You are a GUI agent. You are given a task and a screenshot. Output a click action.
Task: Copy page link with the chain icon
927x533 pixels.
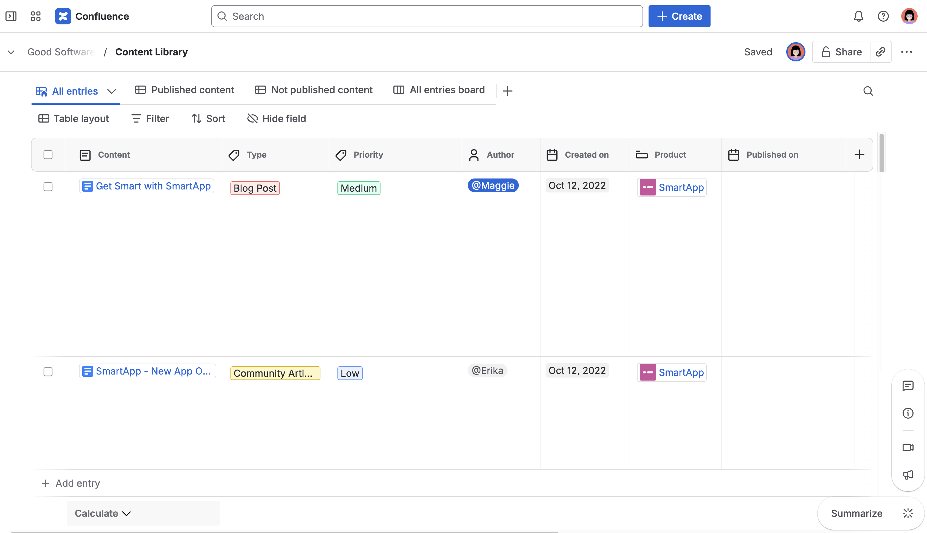(x=880, y=52)
